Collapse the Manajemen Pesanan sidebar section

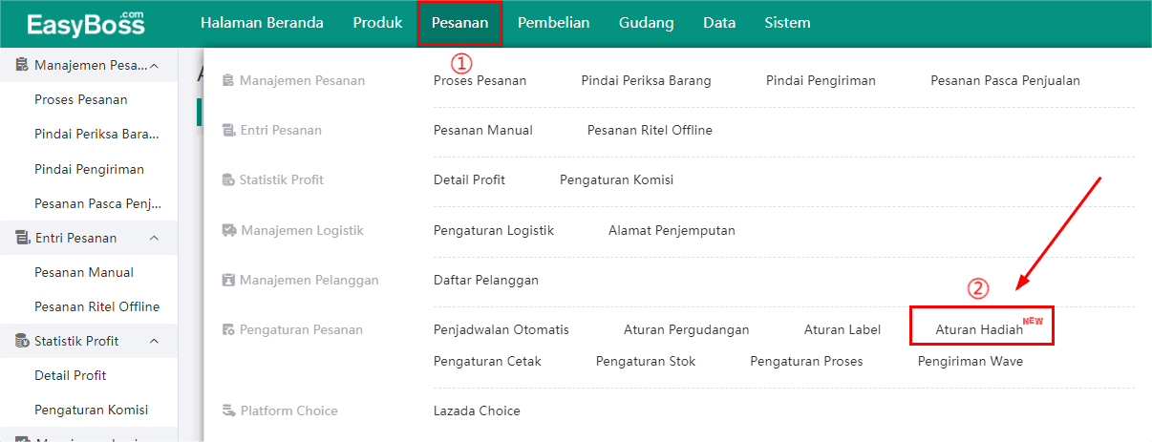155,66
